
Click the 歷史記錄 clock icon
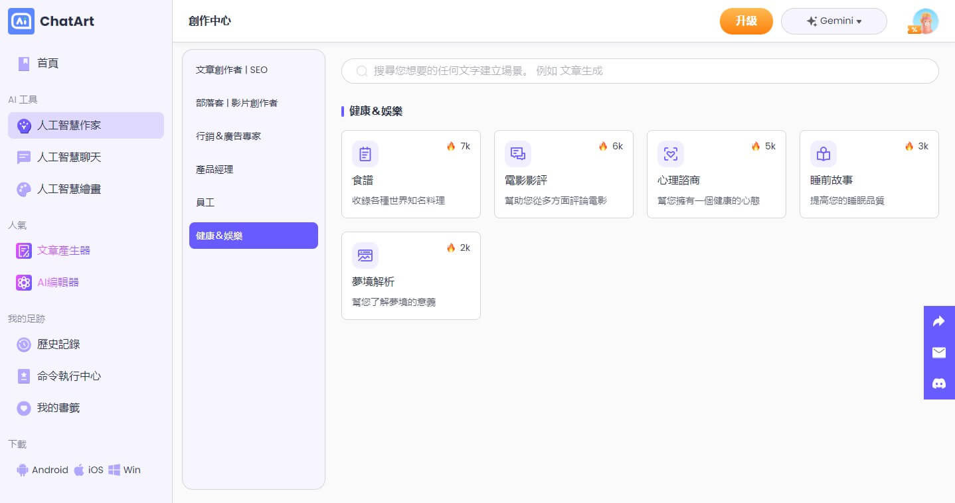point(24,344)
